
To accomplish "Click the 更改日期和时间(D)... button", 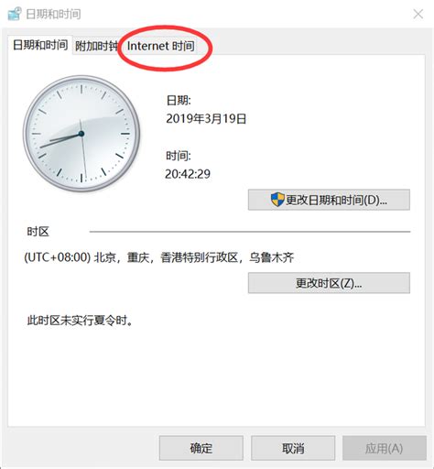I will [x=329, y=200].
